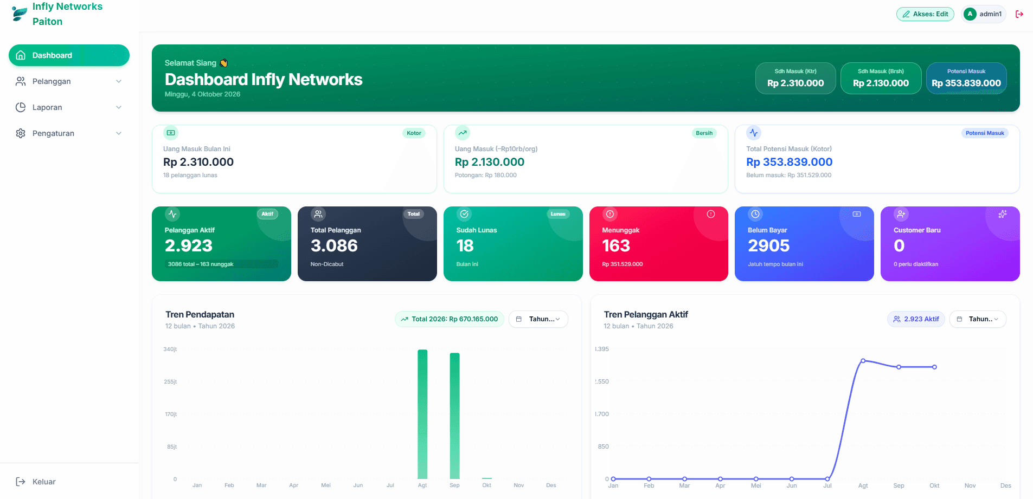The image size is (1033, 499).
Task: Click the trend arrow icon on Uang Masuk bersih card
Action: (463, 133)
